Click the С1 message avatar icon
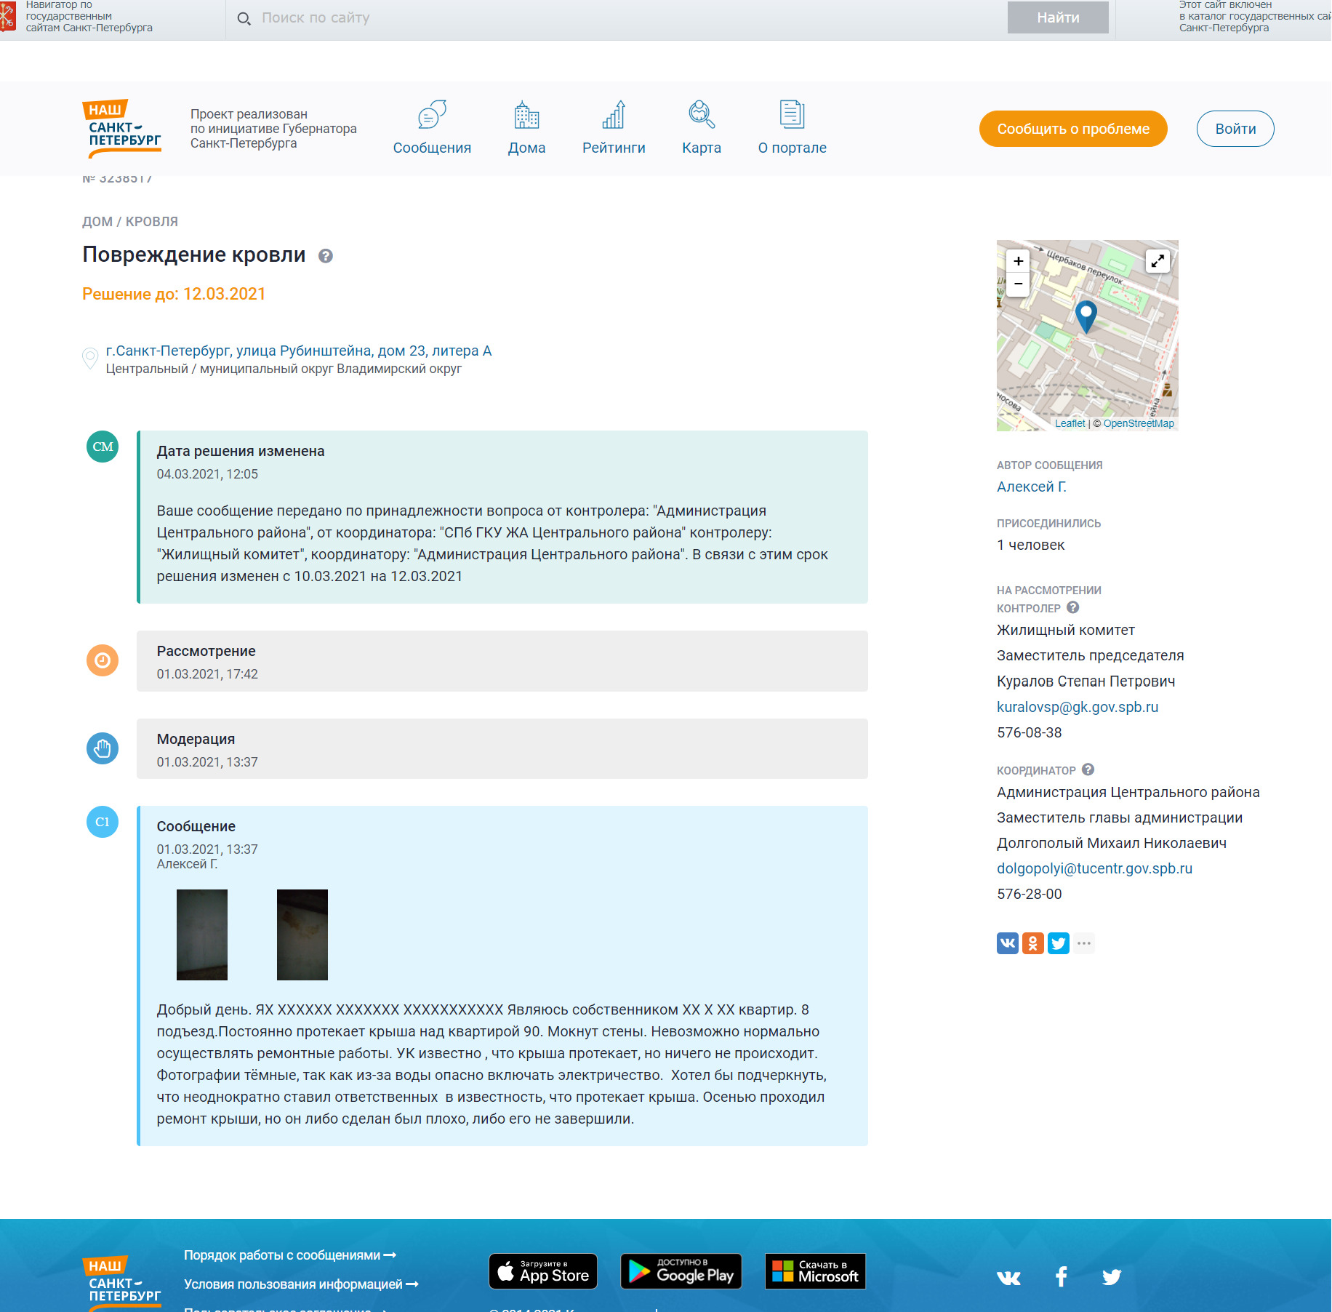 point(103,822)
